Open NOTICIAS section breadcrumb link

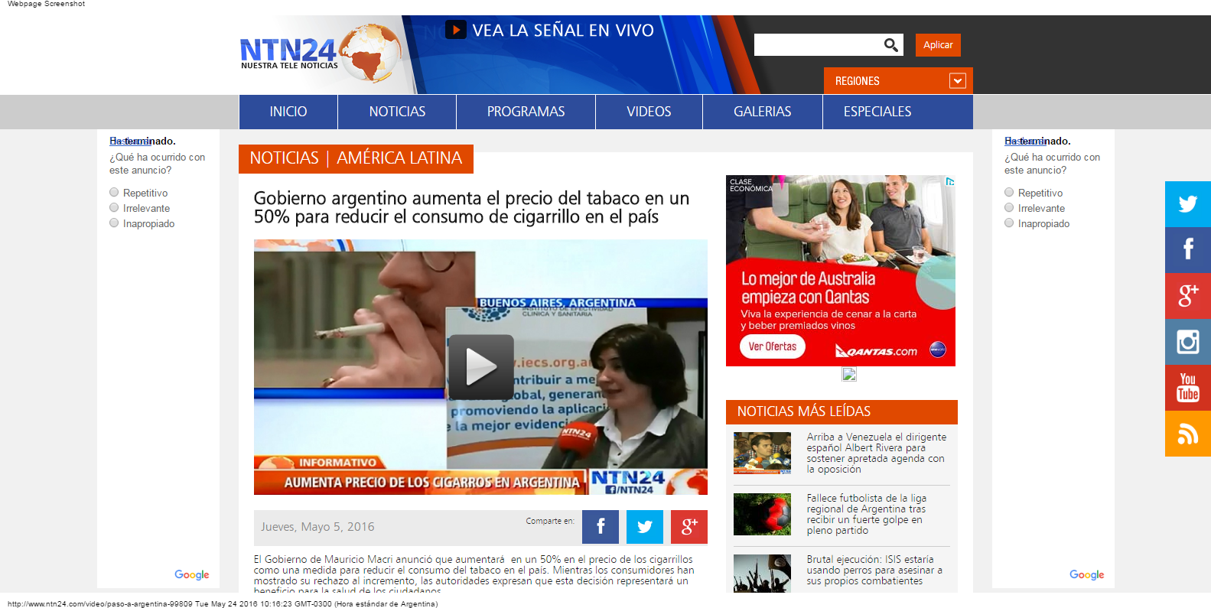pos(285,158)
